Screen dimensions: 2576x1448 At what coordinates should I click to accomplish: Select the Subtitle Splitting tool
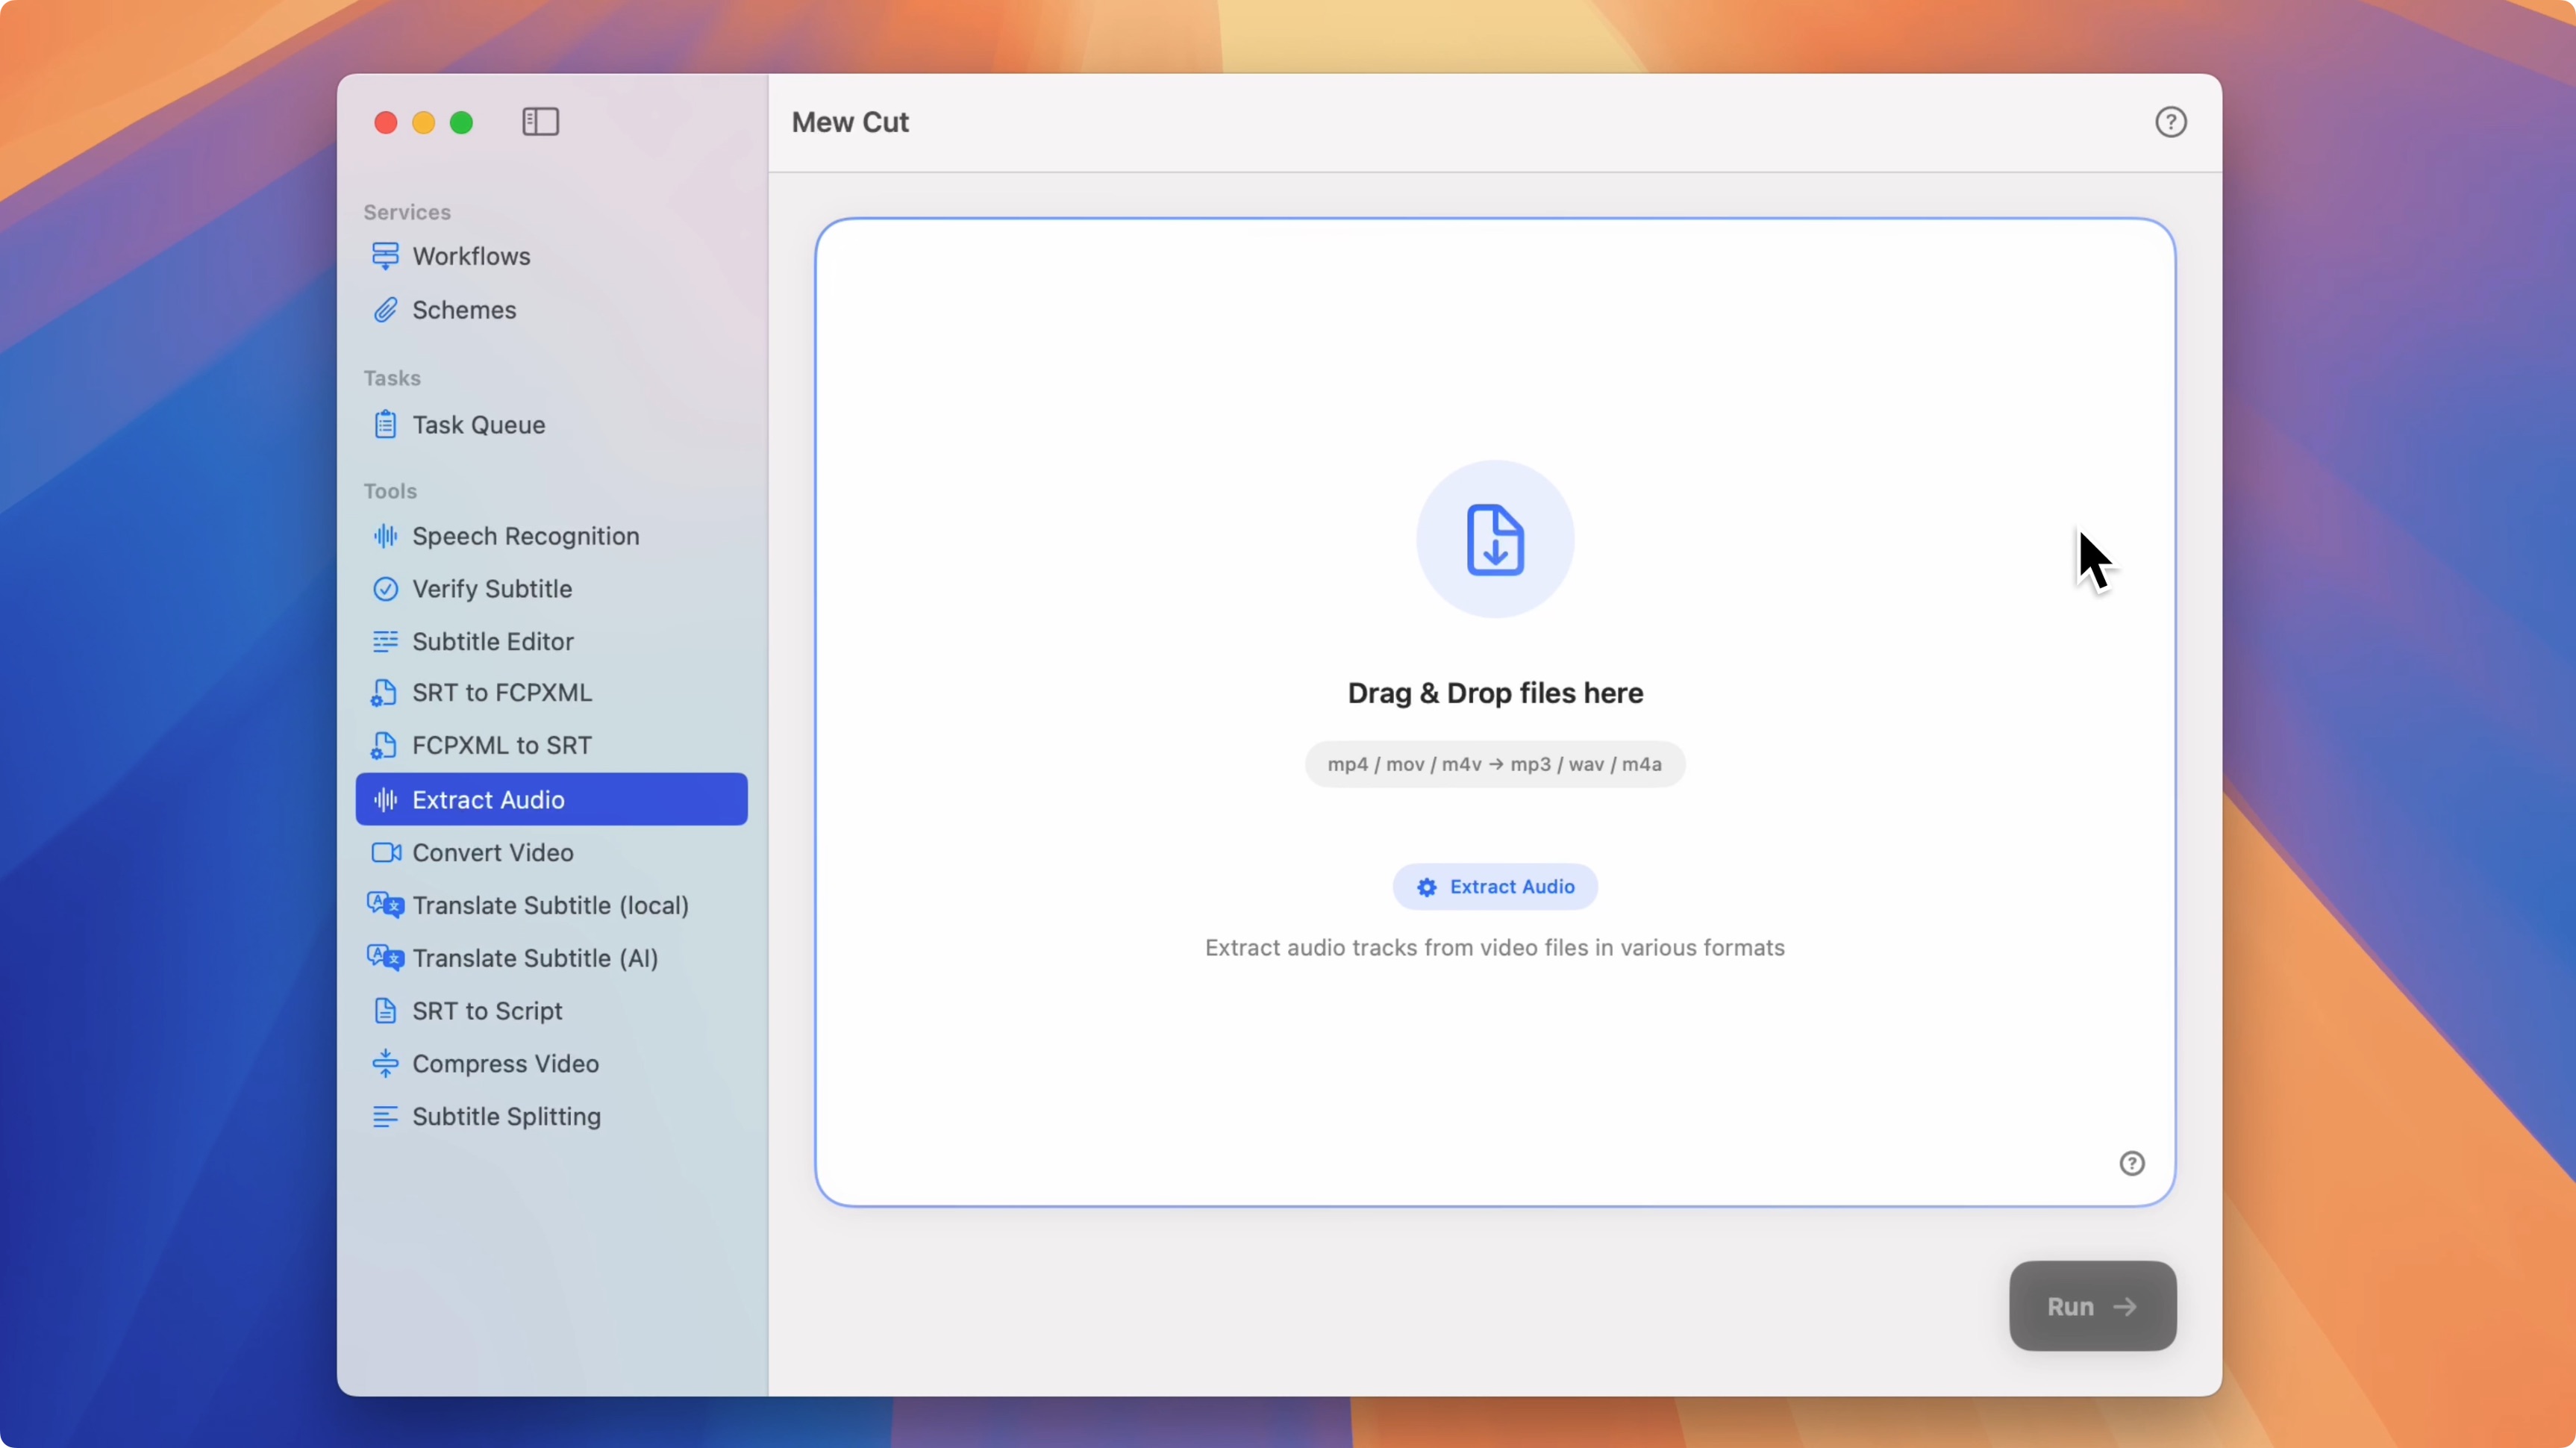click(507, 1116)
